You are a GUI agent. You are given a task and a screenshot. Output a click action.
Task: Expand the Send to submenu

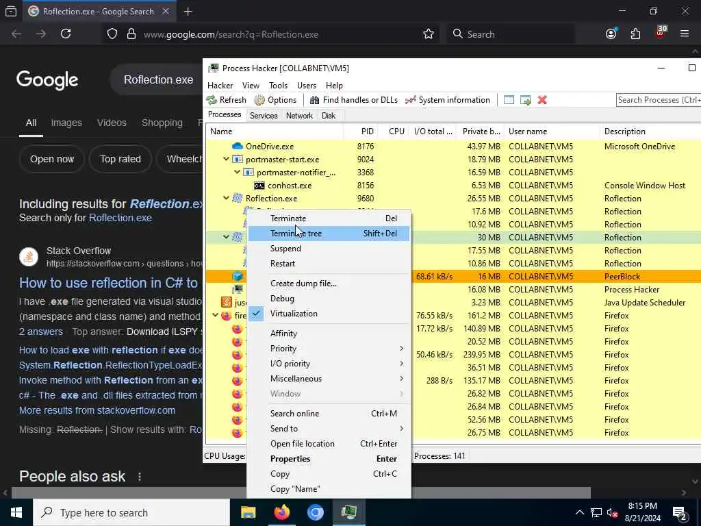pos(329,429)
